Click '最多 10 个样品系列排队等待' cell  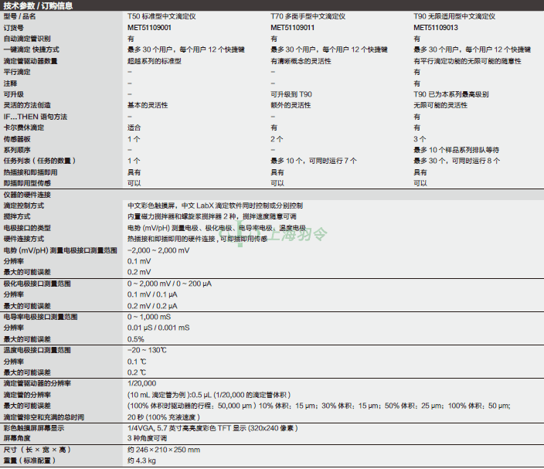pyautogui.click(x=456, y=150)
